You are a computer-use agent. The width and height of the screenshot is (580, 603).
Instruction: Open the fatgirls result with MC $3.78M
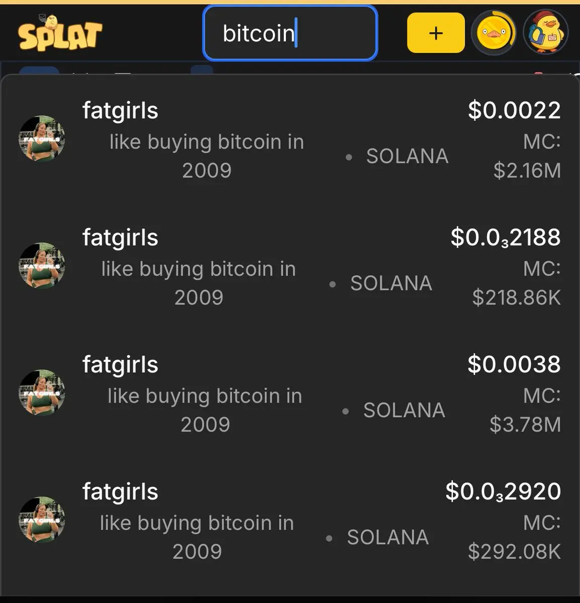290,394
